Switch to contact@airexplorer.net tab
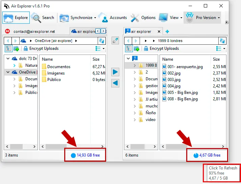Viewport: 241px width, 184px height. 34,32
